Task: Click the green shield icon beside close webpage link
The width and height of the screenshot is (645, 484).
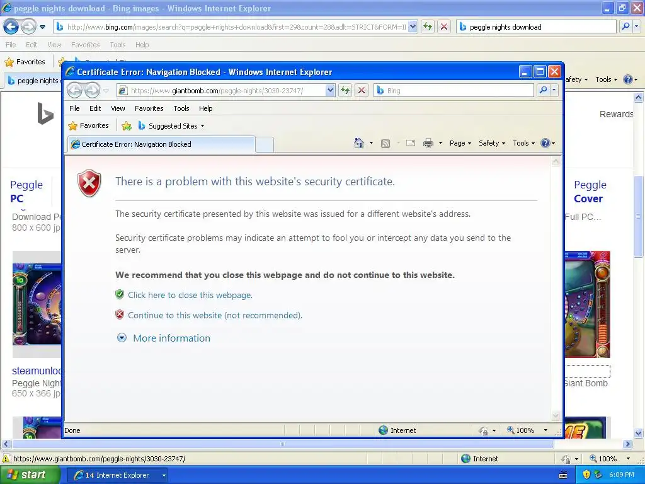Action: 120,294
